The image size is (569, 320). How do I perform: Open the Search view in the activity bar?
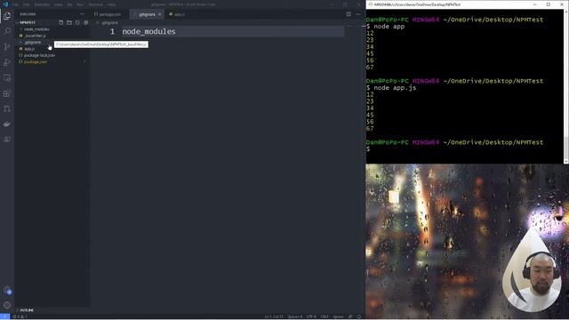[x=7, y=31]
